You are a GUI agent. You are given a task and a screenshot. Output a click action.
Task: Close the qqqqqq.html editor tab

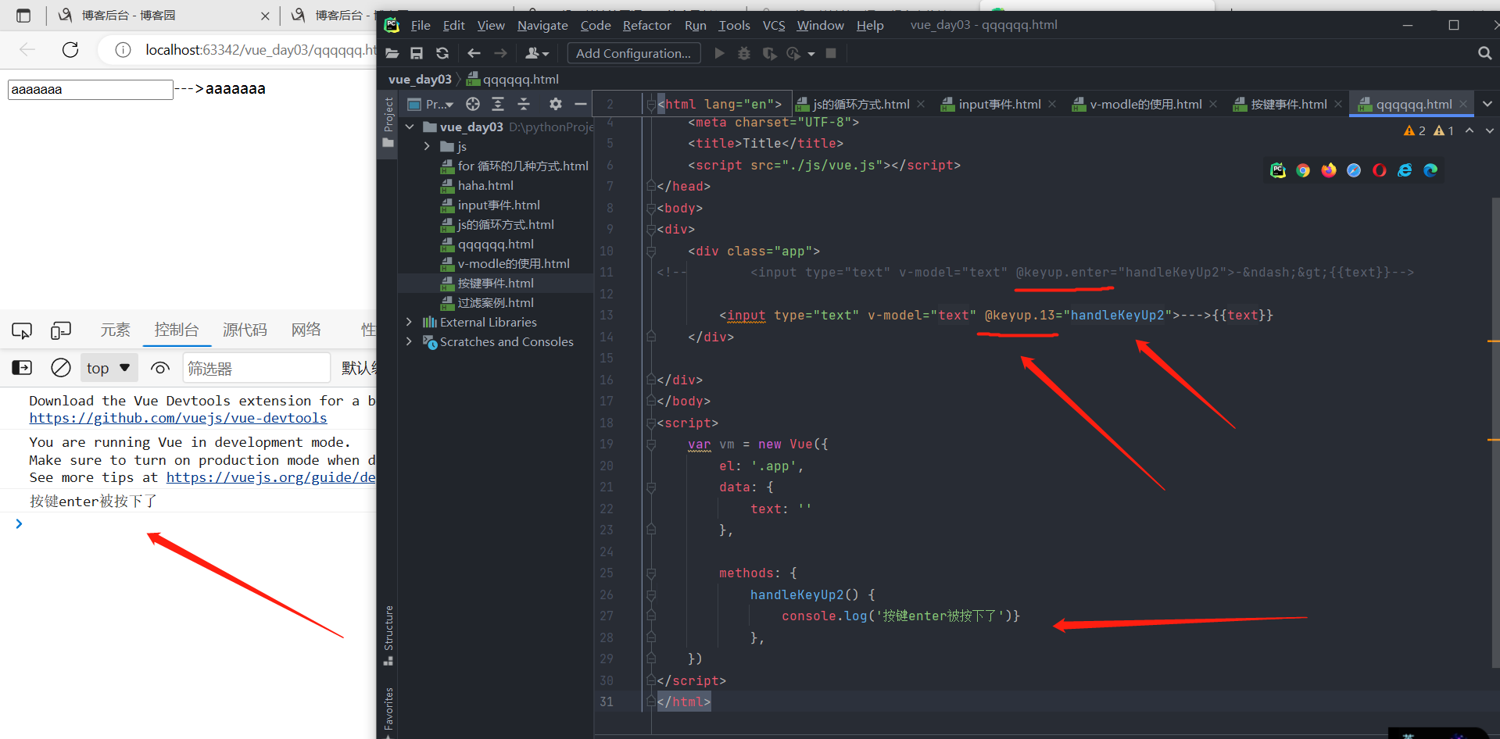[x=1463, y=104]
